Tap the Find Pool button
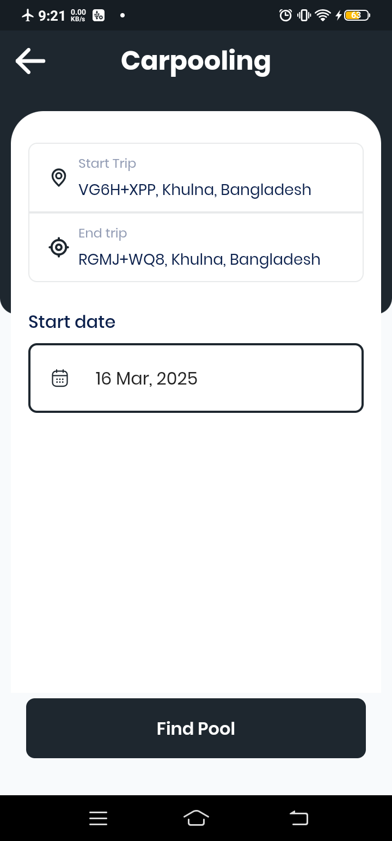The width and height of the screenshot is (392, 841). coord(196,728)
